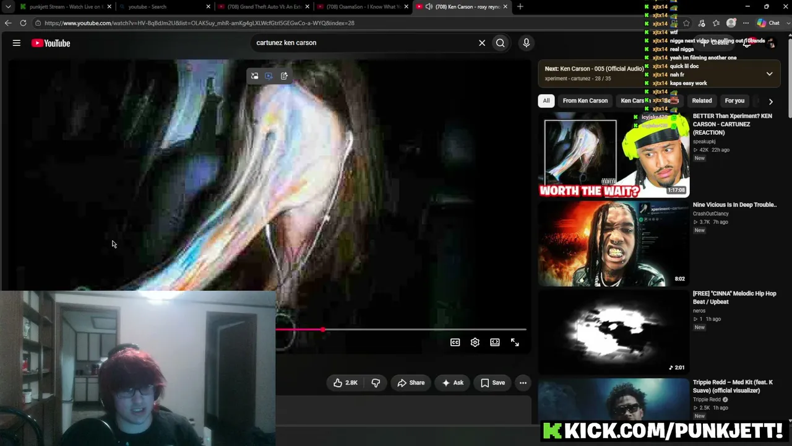Open the CINNA beat video thumbnail
This screenshot has width=792, height=446.
coord(613,333)
